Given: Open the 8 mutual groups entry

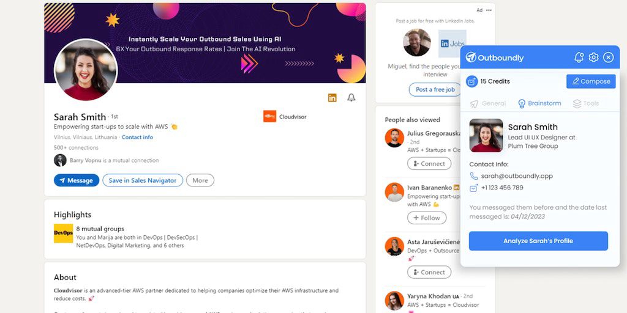Looking at the screenshot, I should coord(100,229).
